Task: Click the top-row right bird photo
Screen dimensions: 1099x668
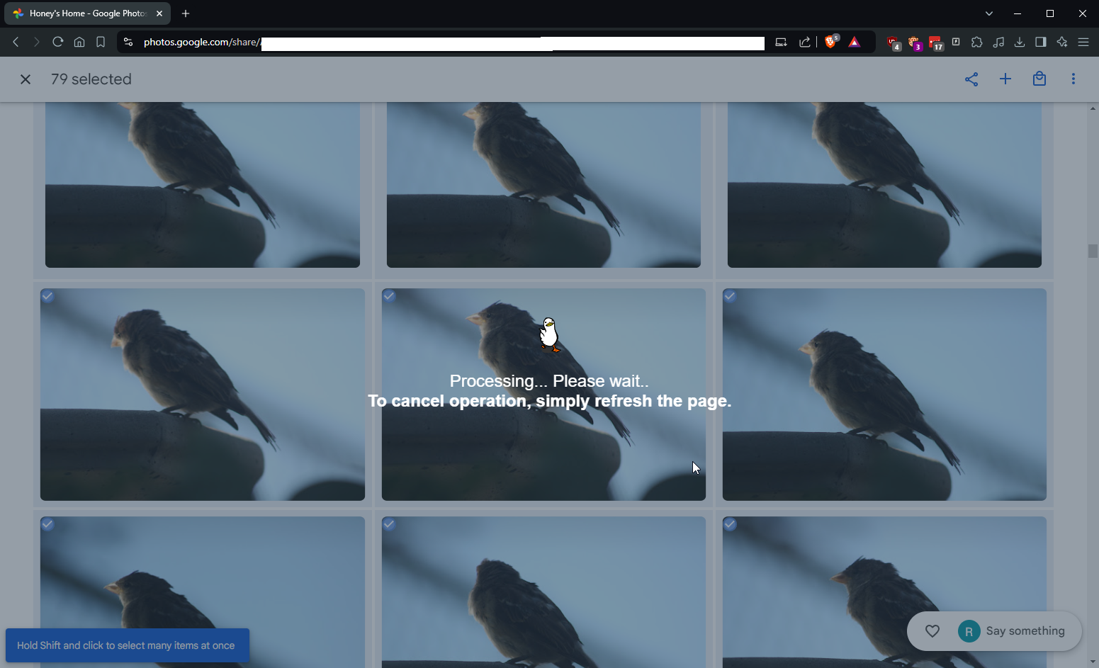Action: click(884, 185)
